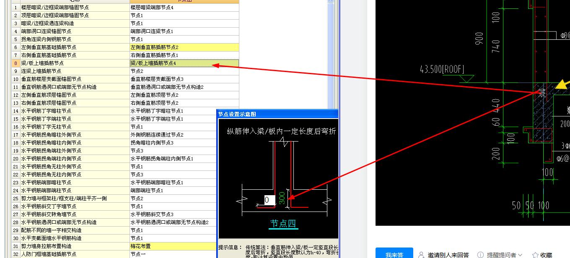Select row 剪力墙身拉筋布置构造

click(x=75, y=246)
